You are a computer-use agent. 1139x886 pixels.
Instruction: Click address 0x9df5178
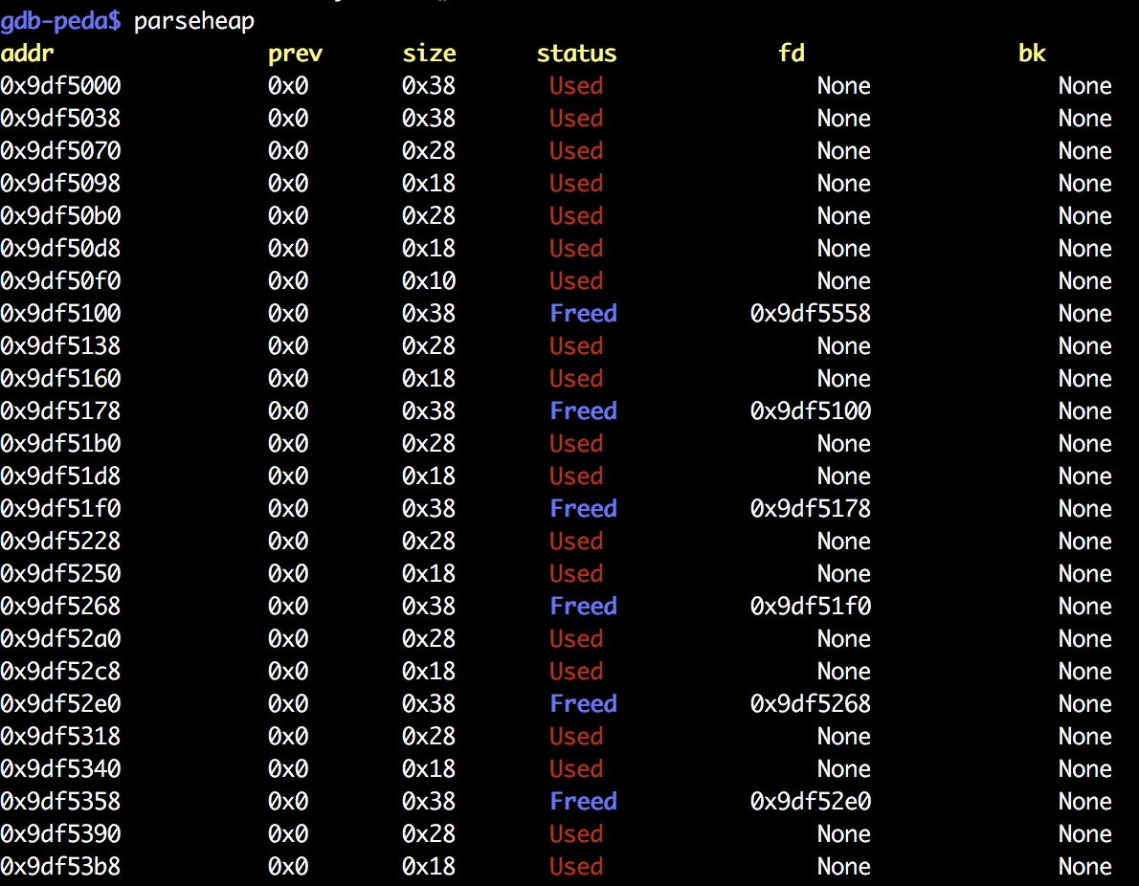point(60,411)
